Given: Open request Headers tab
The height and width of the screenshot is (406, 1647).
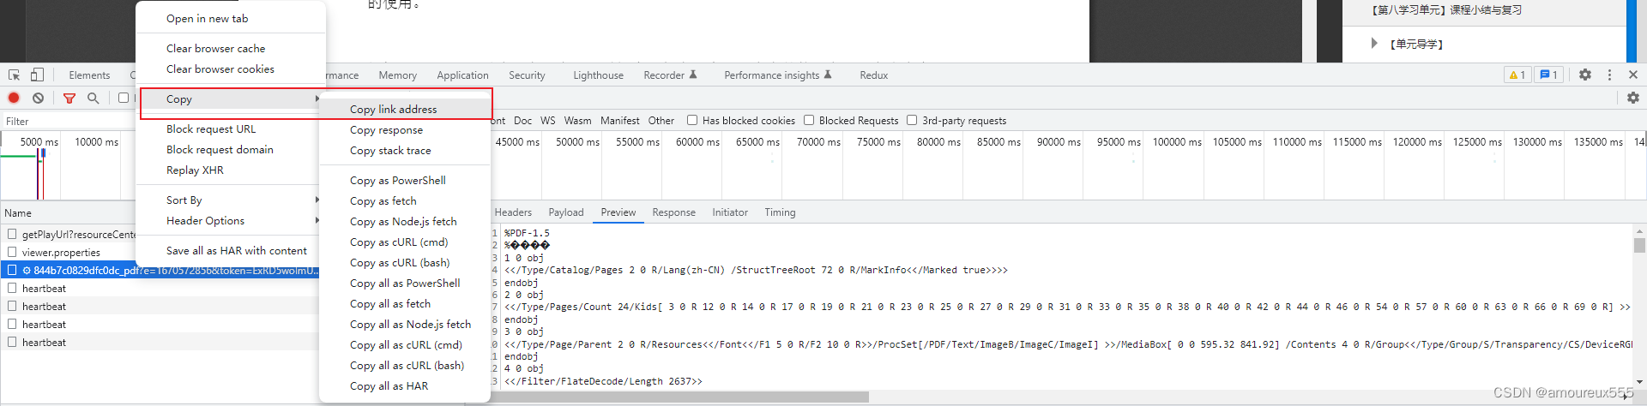Looking at the screenshot, I should 513,212.
